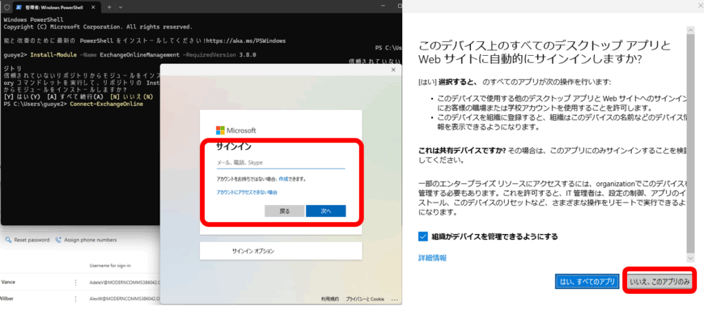Click Assign phone numbers
Viewport: 704px width, 311px height.
tap(90, 240)
